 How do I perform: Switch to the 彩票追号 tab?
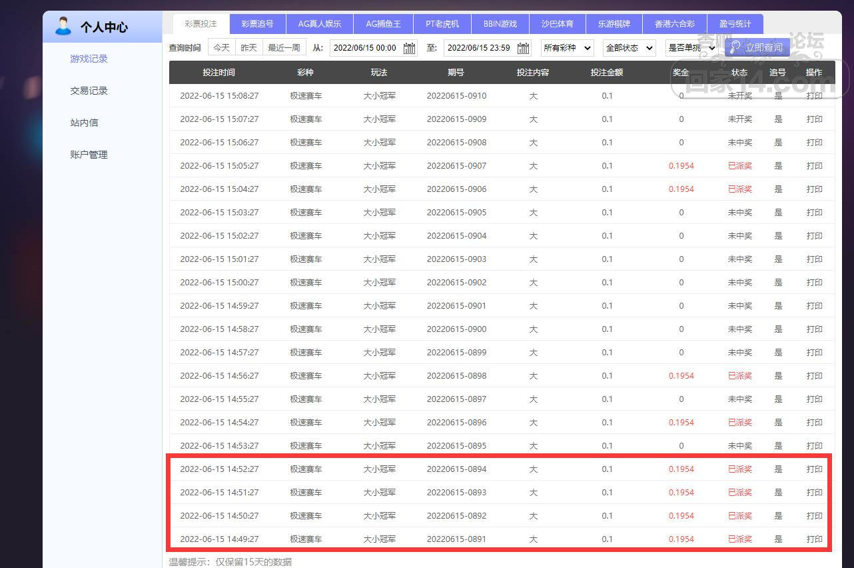click(x=258, y=24)
